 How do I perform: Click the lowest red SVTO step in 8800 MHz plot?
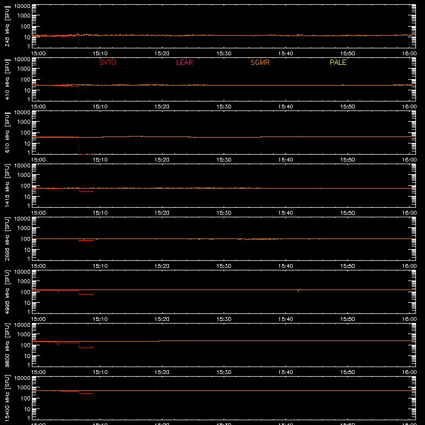86,347
